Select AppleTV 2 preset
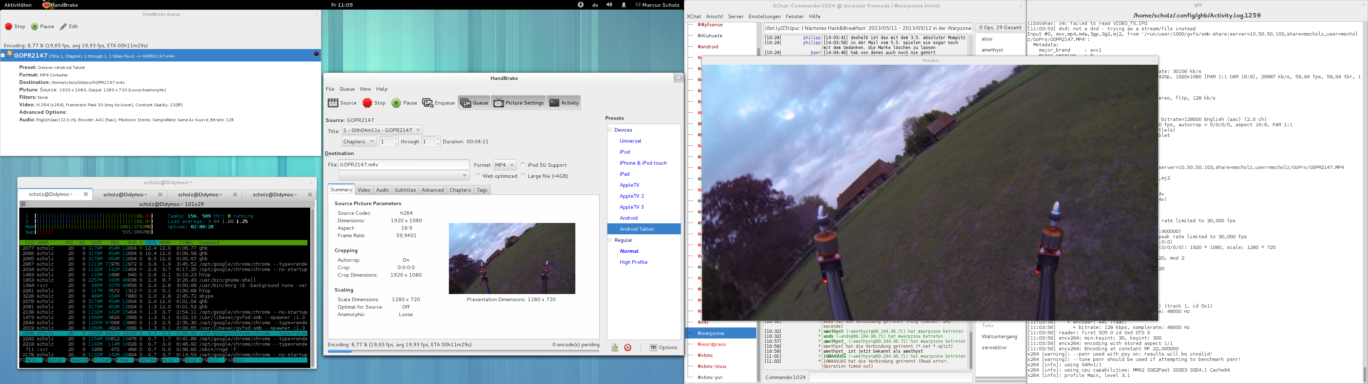1368x384 pixels. (x=631, y=196)
